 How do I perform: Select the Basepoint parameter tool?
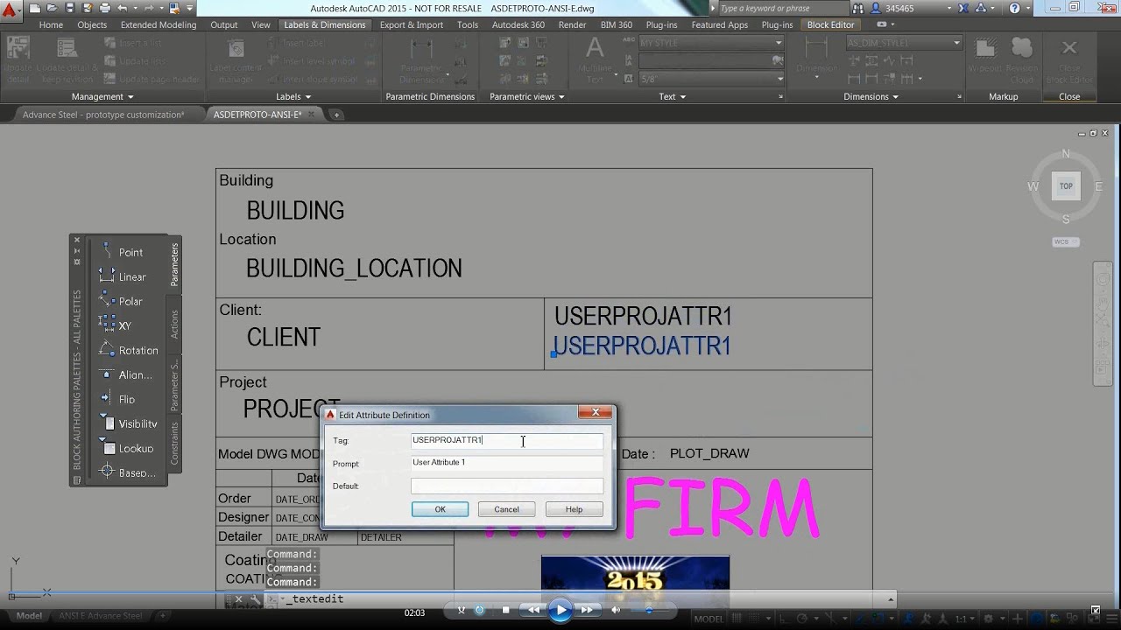click(x=127, y=472)
